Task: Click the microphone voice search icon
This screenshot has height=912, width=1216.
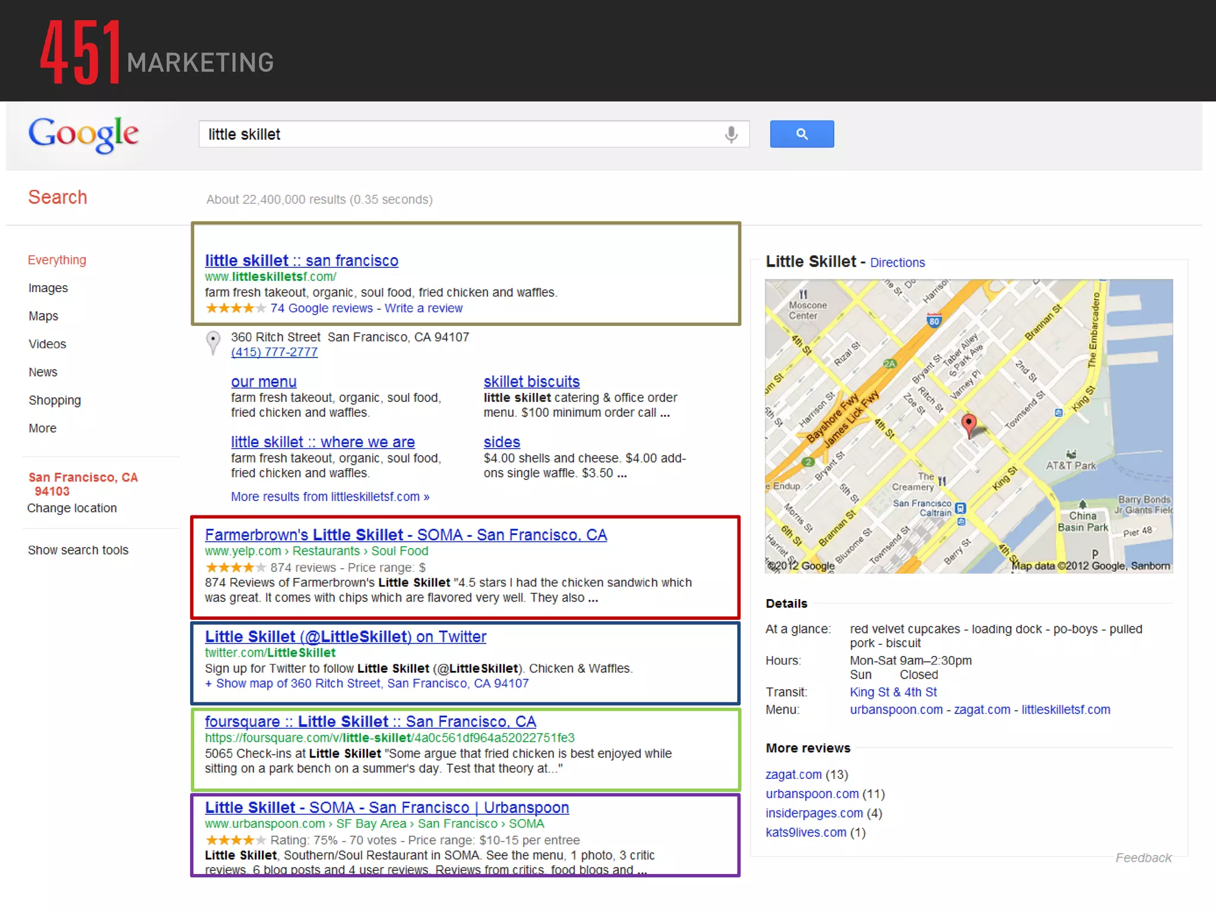Action: [731, 135]
